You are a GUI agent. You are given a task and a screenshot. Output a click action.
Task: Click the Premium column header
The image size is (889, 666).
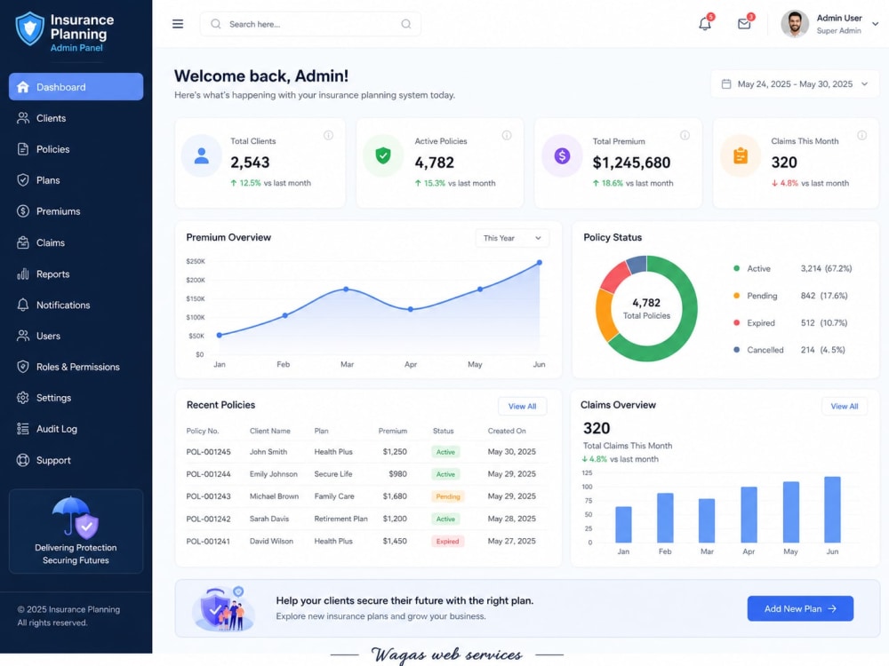tap(392, 431)
